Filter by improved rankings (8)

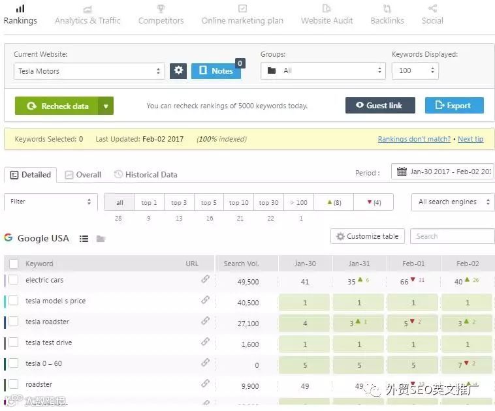334,202
